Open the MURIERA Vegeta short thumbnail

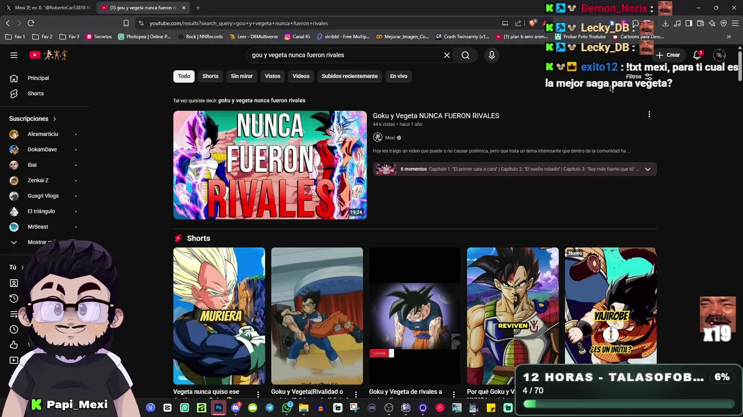pos(219,316)
